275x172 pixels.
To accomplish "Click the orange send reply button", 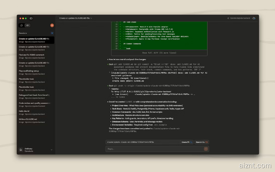I will point(206,149).
